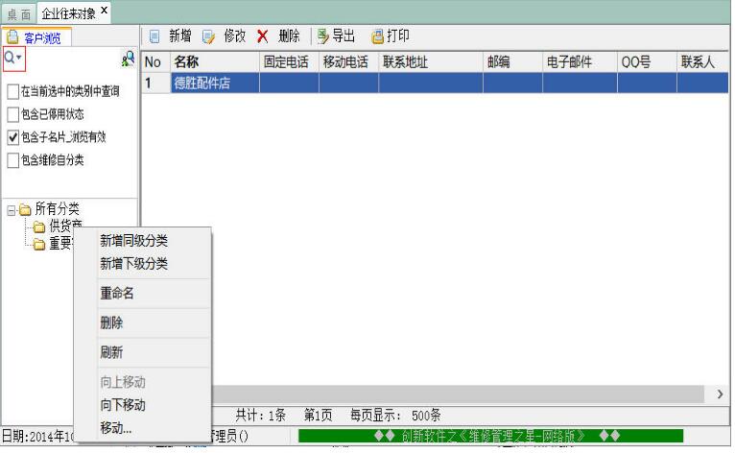Click row number 1 cell
Image resolution: width=735 pixels, height=453 pixels.
pyautogui.click(x=155, y=83)
